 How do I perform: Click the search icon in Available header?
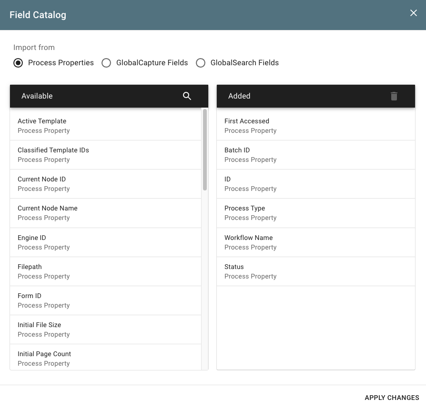187,96
